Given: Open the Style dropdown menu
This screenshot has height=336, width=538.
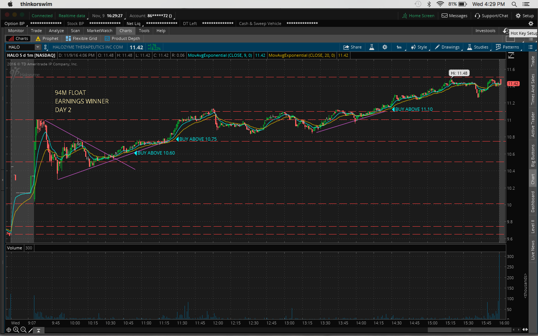Looking at the screenshot, I should pos(419,47).
